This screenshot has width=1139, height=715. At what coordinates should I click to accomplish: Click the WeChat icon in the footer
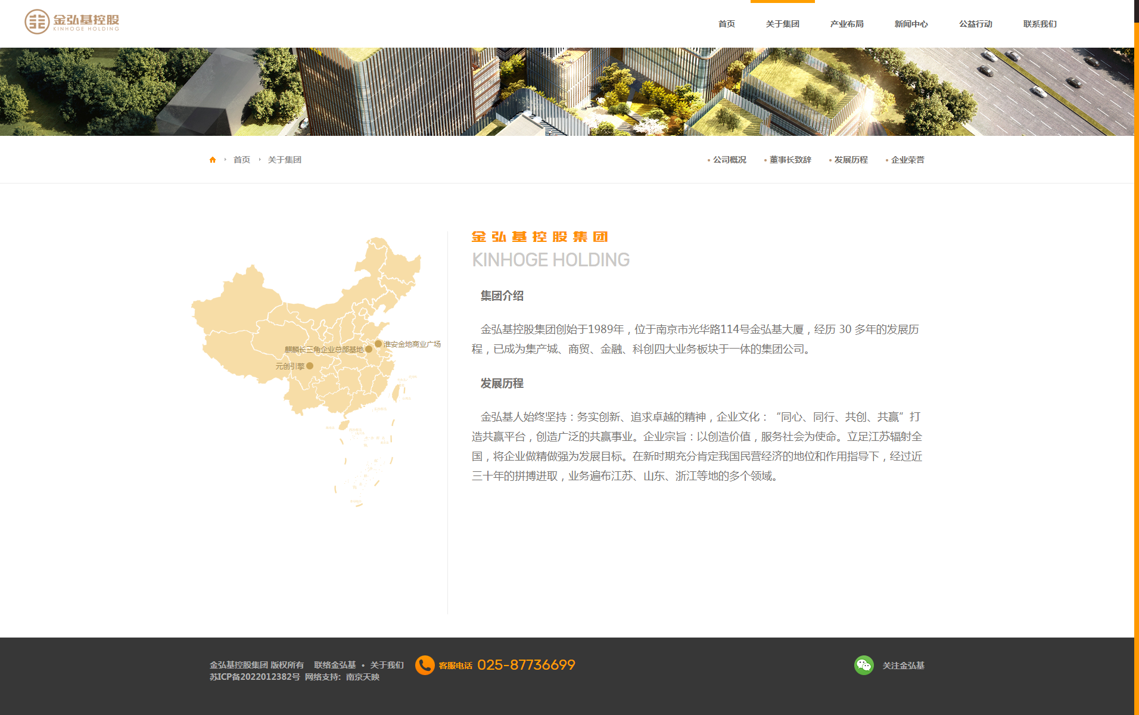click(x=863, y=665)
